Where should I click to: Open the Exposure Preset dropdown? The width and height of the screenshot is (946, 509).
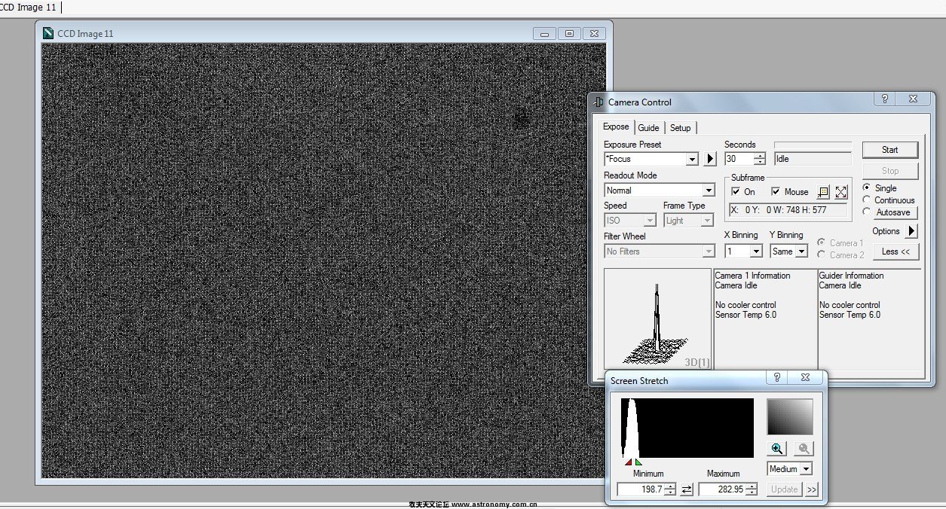coord(692,160)
